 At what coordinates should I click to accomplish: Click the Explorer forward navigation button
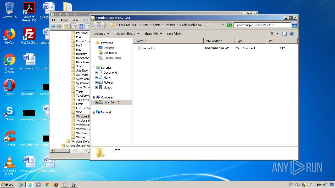(102, 25)
